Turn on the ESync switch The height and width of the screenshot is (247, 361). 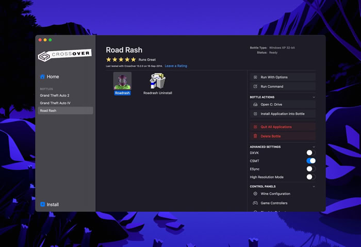(311, 169)
